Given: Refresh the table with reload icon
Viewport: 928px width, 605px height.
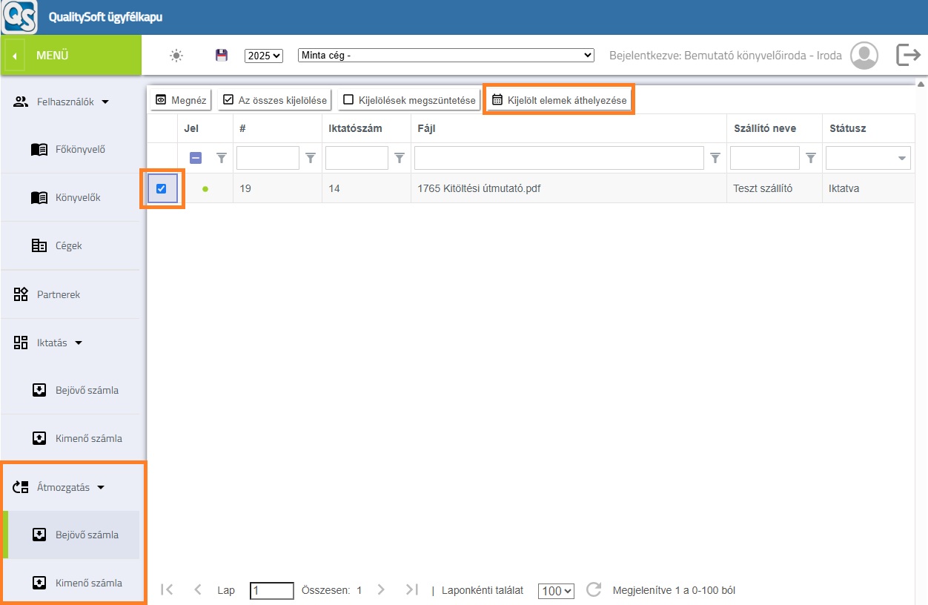Looking at the screenshot, I should click(593, 590).
